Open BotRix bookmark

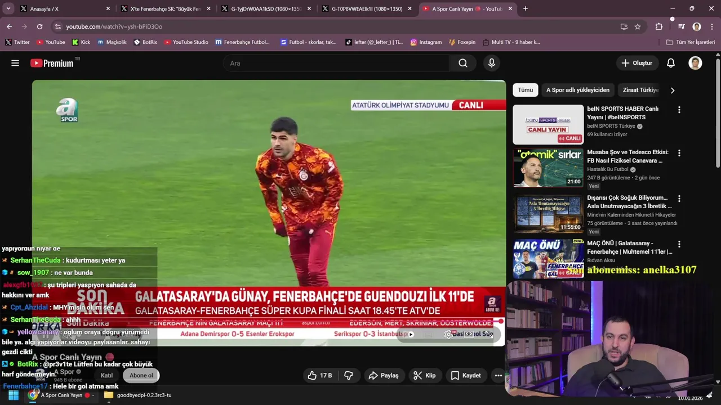[145, 42]
